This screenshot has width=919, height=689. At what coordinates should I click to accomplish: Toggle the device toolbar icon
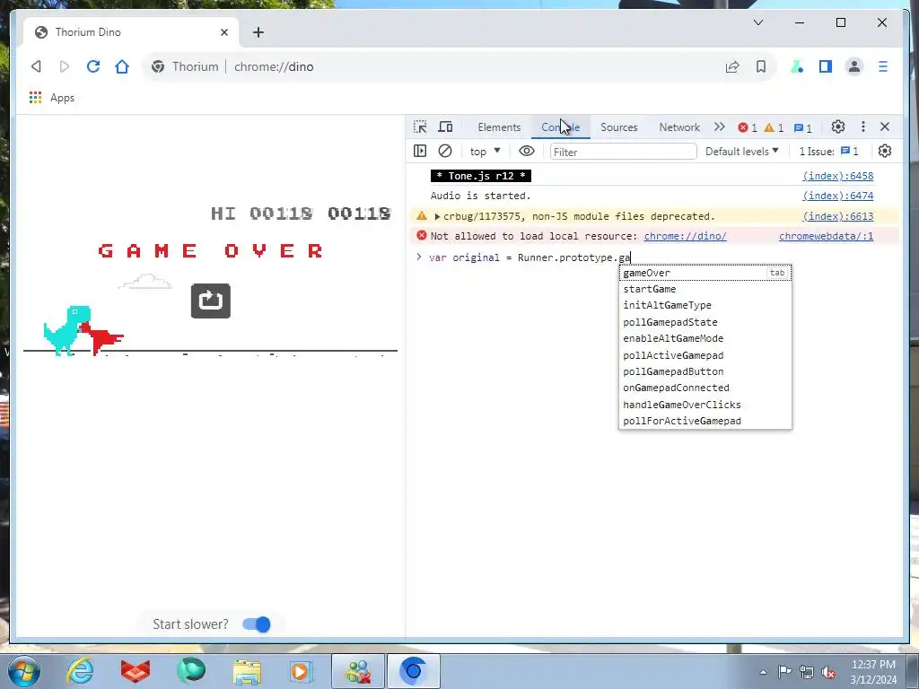[x=445, y=126]
